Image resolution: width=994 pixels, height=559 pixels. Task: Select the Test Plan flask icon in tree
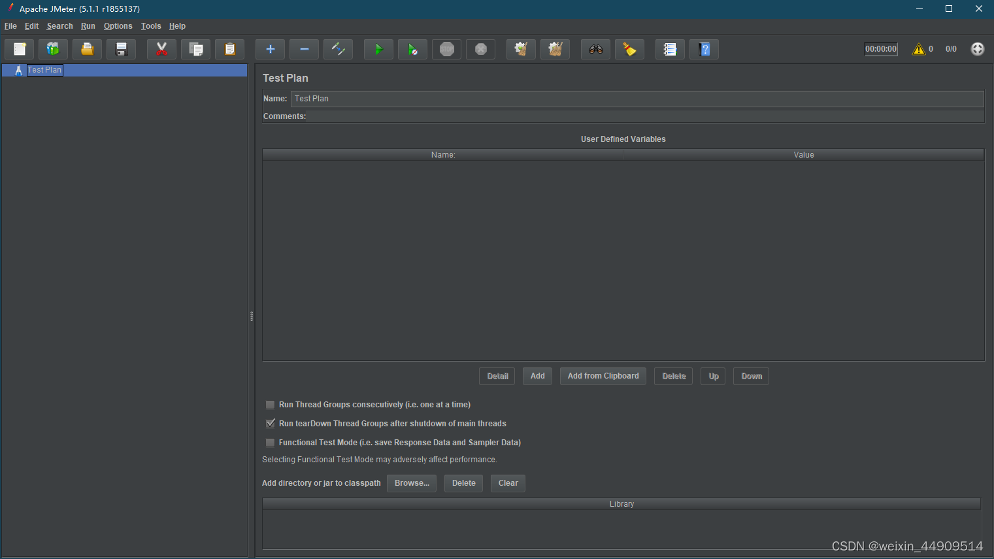18,70
